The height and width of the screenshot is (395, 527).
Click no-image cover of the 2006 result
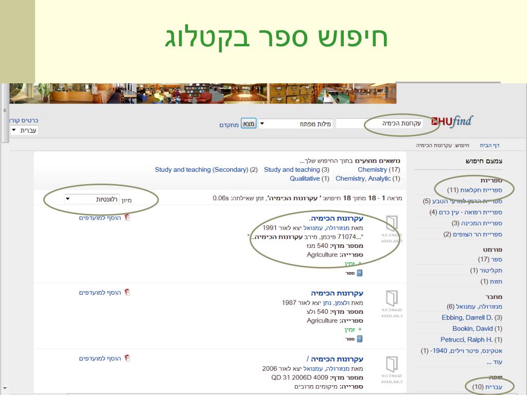point(392,369)
